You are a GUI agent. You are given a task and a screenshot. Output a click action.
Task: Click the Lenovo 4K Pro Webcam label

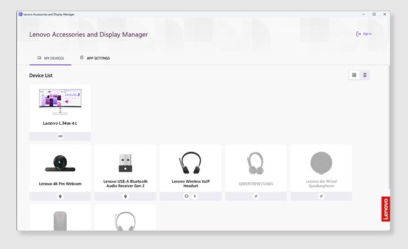60,183
